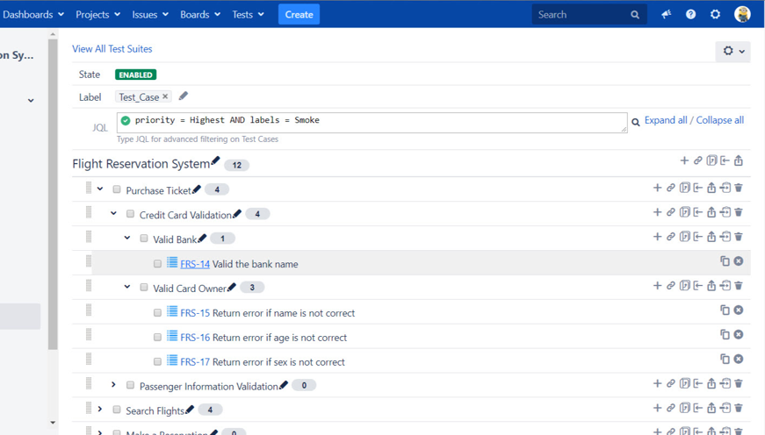Click Collapse all link
765x435 pixels.
[x=719, y=120]
